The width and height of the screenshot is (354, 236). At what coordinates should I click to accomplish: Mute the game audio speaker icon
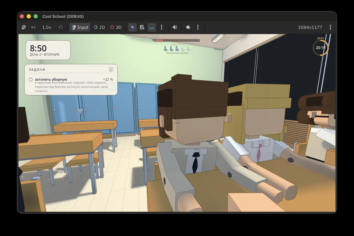point(175,27)
